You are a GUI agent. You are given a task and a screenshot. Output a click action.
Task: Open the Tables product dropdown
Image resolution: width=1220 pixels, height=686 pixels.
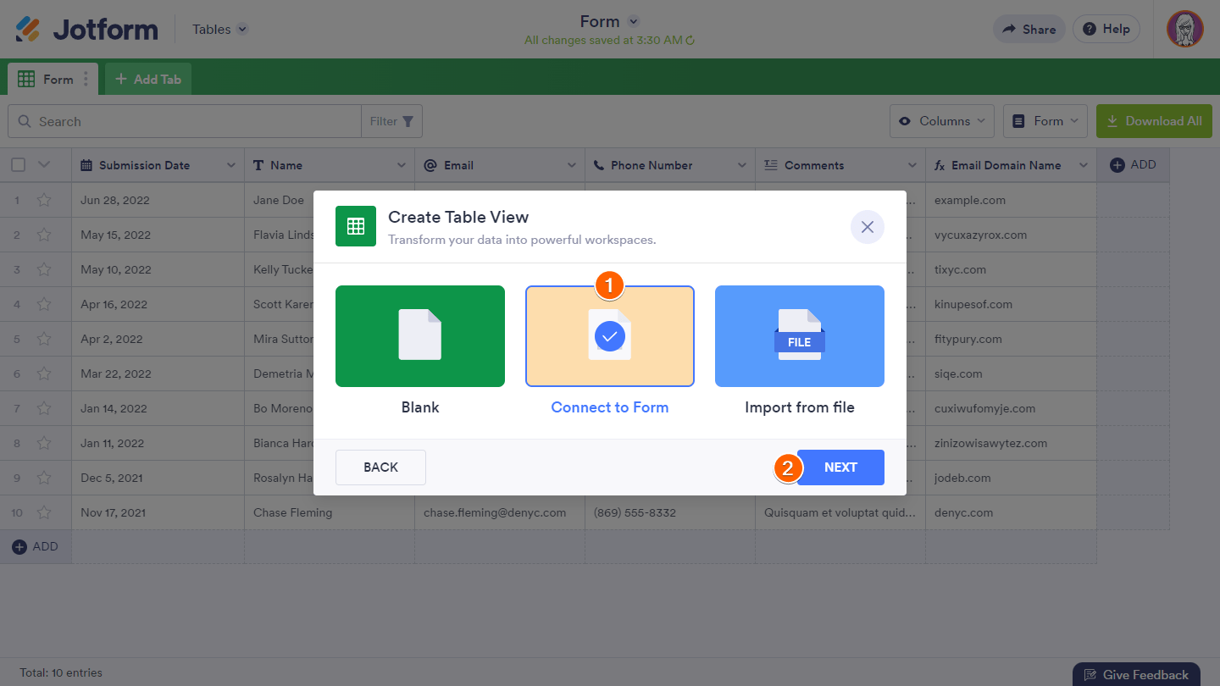coord(220,29)
